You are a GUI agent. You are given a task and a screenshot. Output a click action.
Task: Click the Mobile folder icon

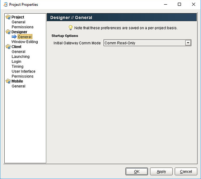[x=8, y=81]
